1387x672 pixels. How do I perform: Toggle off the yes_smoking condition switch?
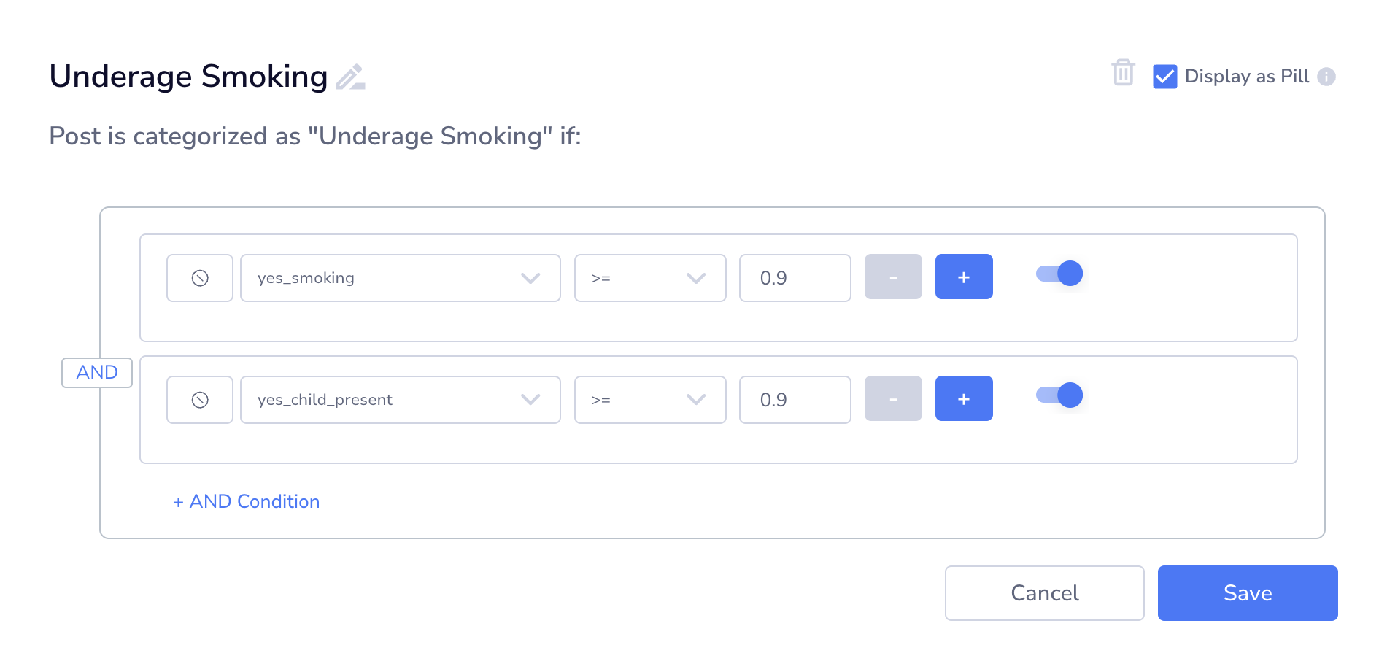coord(1059,274)
